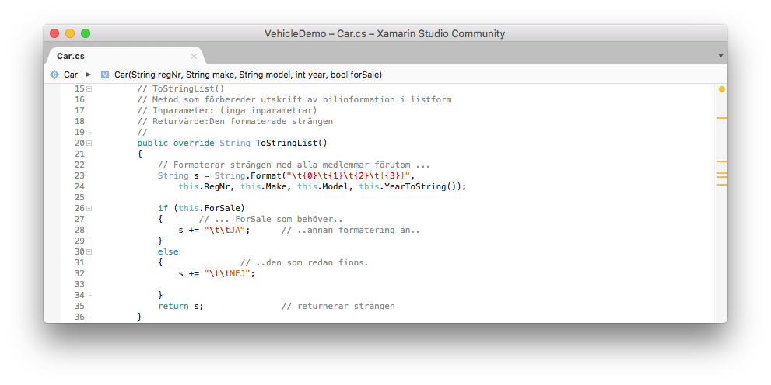Collapse the comment fold at line 15
771x385 pixels.
point(89,88)
